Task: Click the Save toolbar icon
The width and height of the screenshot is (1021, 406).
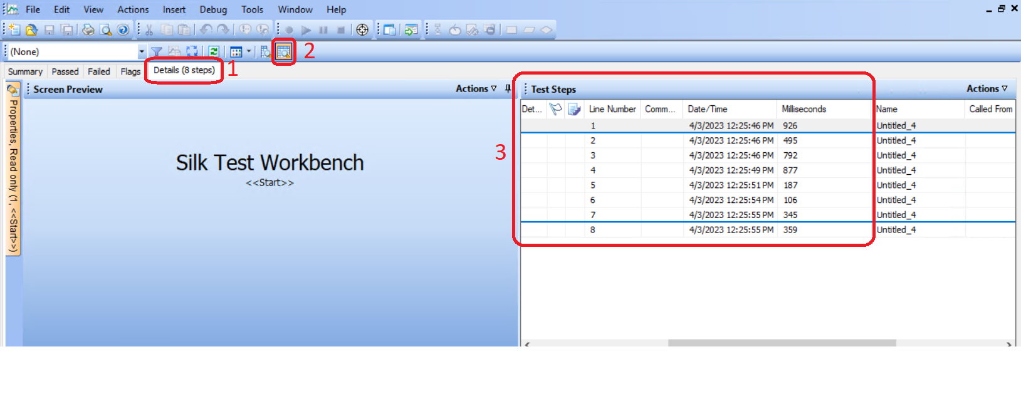Action: (49, 29)
